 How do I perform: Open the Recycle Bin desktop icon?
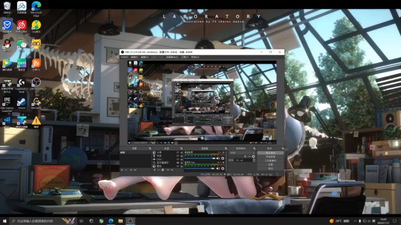[7, 7]
